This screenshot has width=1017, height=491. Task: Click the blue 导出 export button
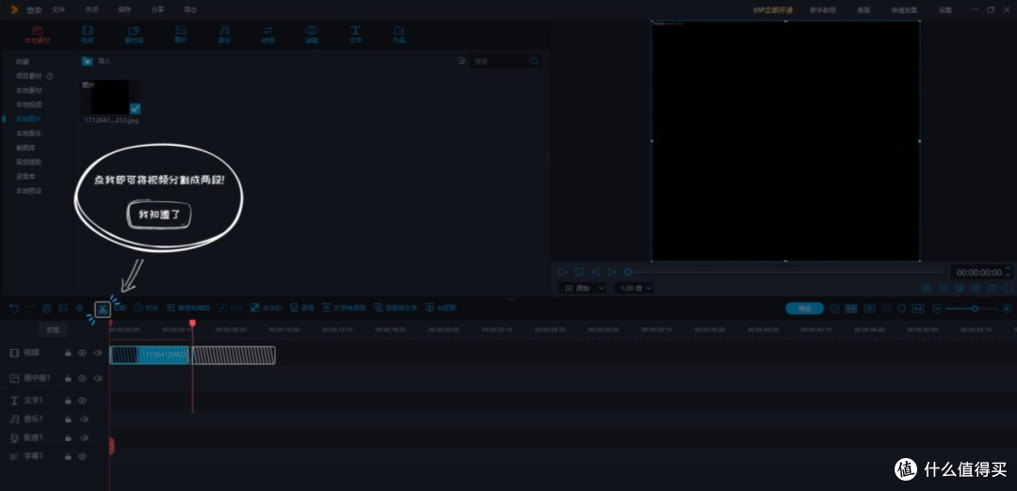tap(804, 309)
